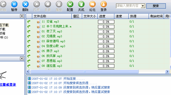The image size is (171, 95).
Task: Select file name 03 森吉德玛.mp3
Action: [53, 41]
